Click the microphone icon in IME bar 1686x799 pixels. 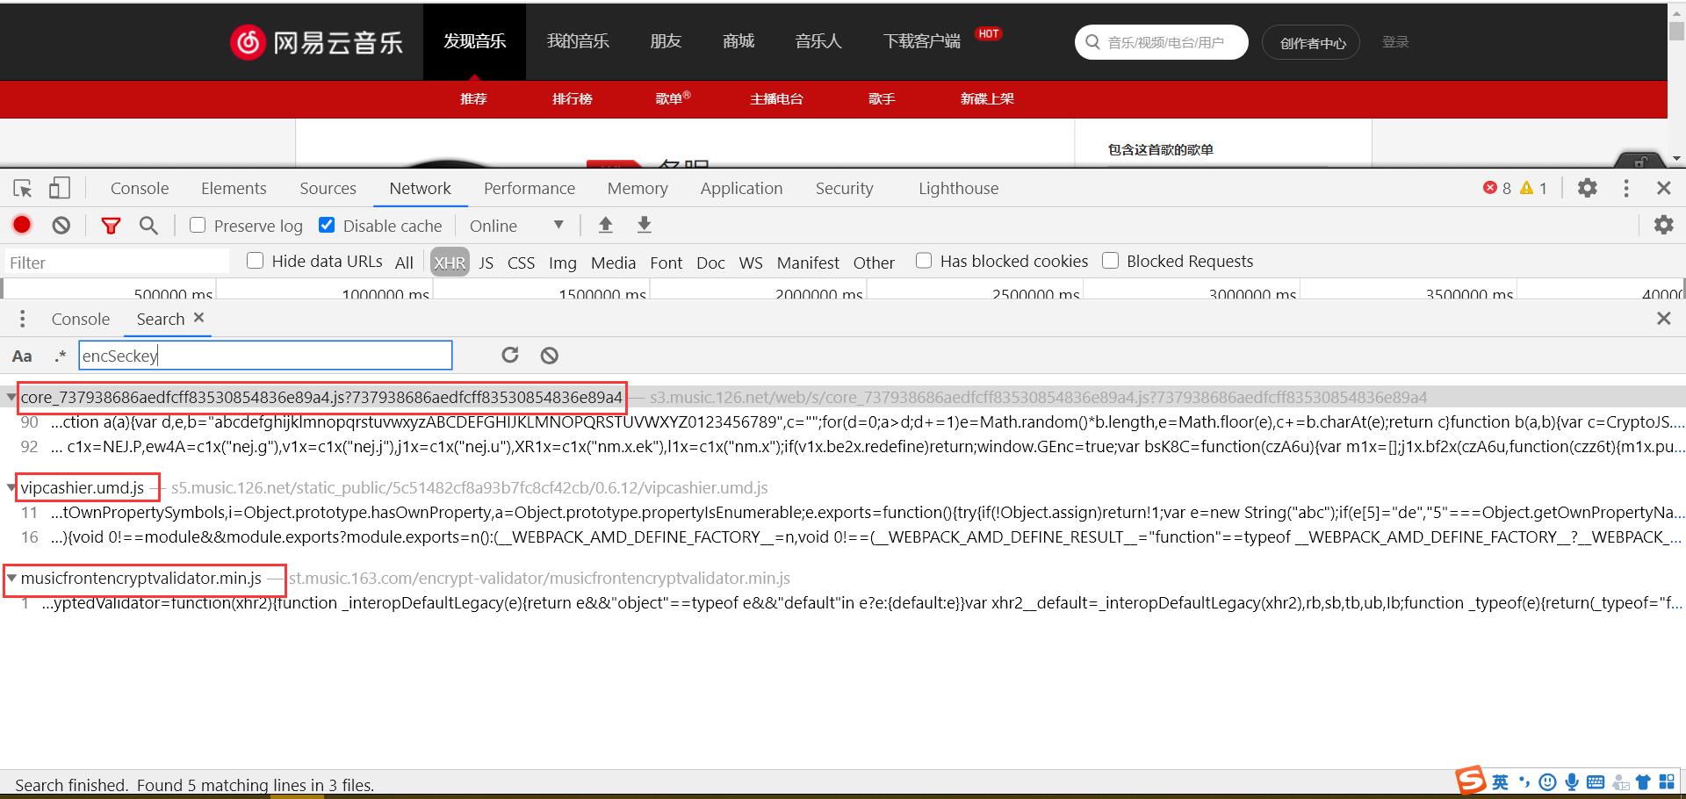[1572, 781]
